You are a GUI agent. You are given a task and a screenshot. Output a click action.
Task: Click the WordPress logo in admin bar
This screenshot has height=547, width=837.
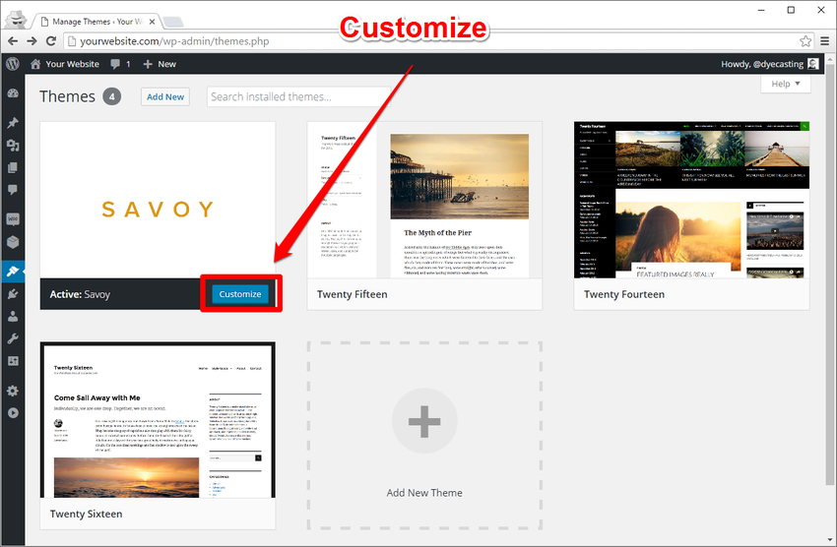point(12,64)
